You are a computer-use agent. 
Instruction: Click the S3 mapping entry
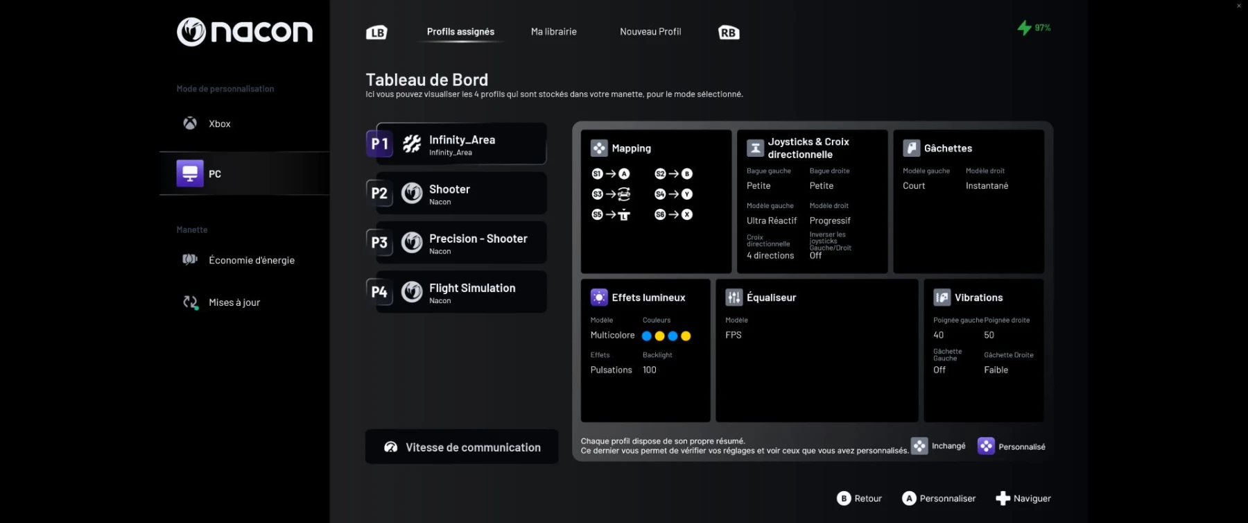(611, 194)
